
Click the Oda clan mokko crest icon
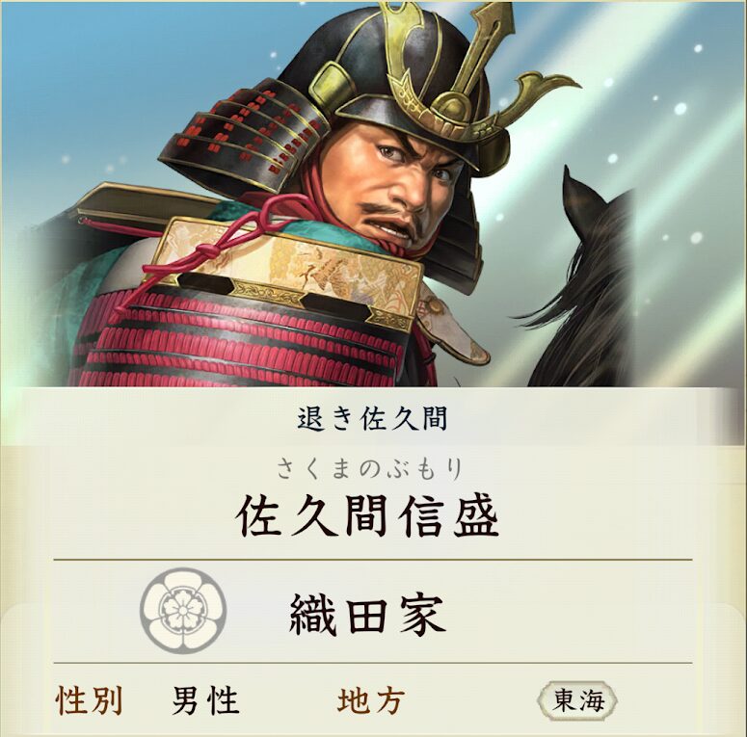pyautogui.click(x=183, y=611)
